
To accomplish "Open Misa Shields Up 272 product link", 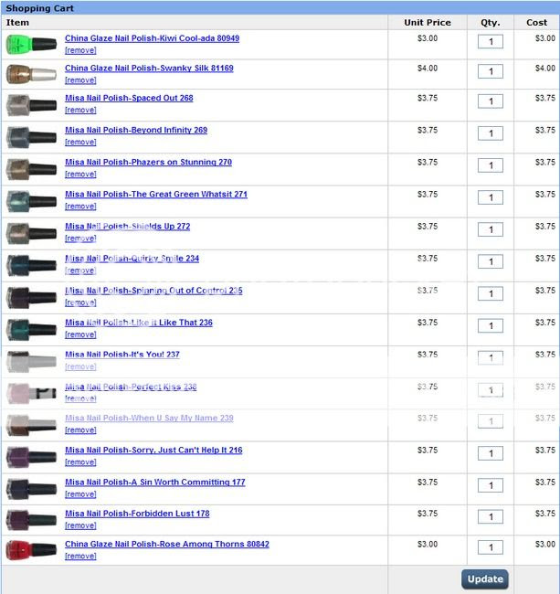I will point(128,227).
